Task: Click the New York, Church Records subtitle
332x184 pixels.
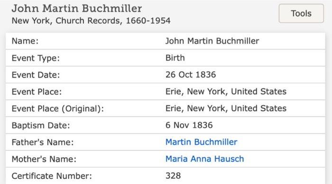Action: 91,21
